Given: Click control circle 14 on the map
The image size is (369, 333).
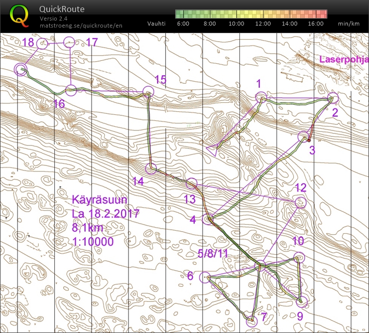Looking at the screenshot, I should (x=151, y=169).
